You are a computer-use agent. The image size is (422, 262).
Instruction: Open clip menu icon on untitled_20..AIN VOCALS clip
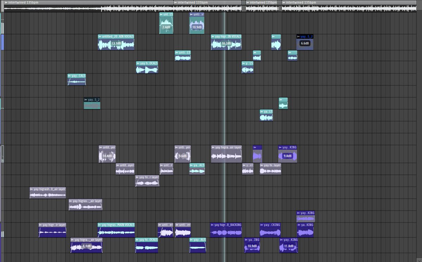click(x=100, y=37)
